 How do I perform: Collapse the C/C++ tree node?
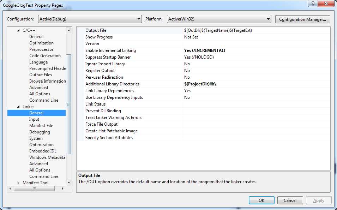tap(18, 30)
